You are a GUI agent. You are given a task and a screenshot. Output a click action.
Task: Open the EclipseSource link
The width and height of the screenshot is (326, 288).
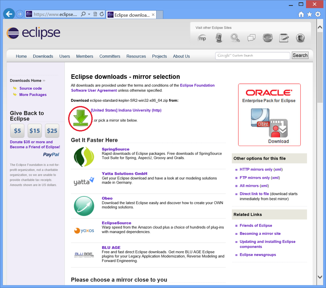(117, 223)
